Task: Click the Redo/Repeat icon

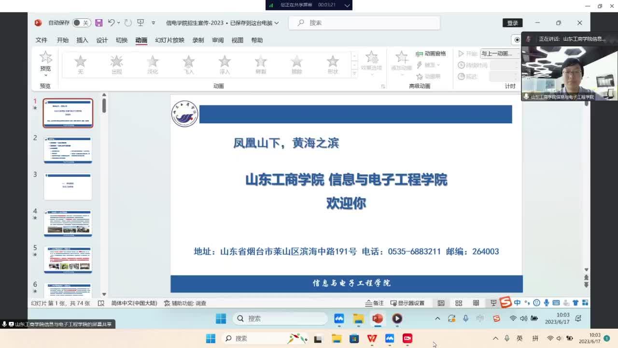Action: tap(128, 23)
